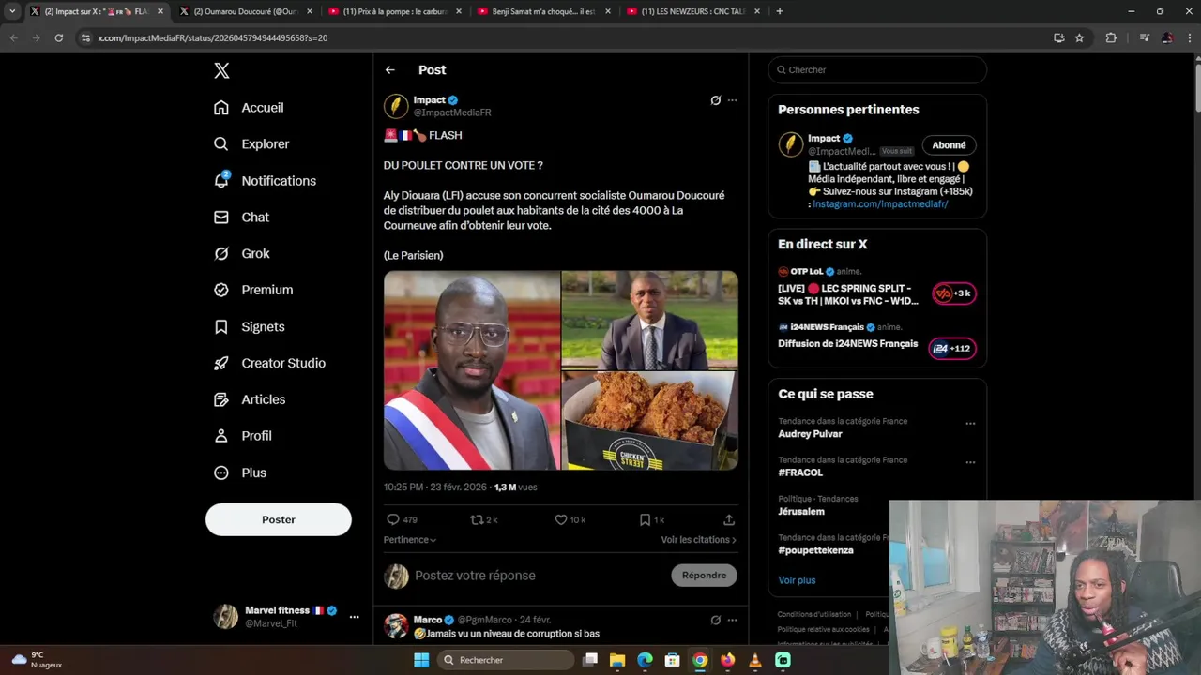Open the browser extensions puzzle icon

pos(1111,37)
